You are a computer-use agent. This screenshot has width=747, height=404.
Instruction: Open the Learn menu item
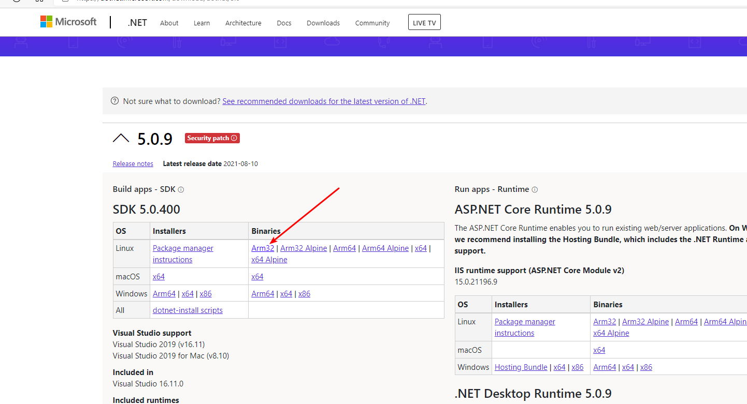pos(202,23)
